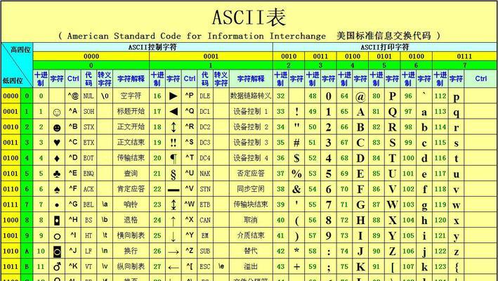Click the "ASCII表" title
Screen dimensions: 498x281
point(249,18)
